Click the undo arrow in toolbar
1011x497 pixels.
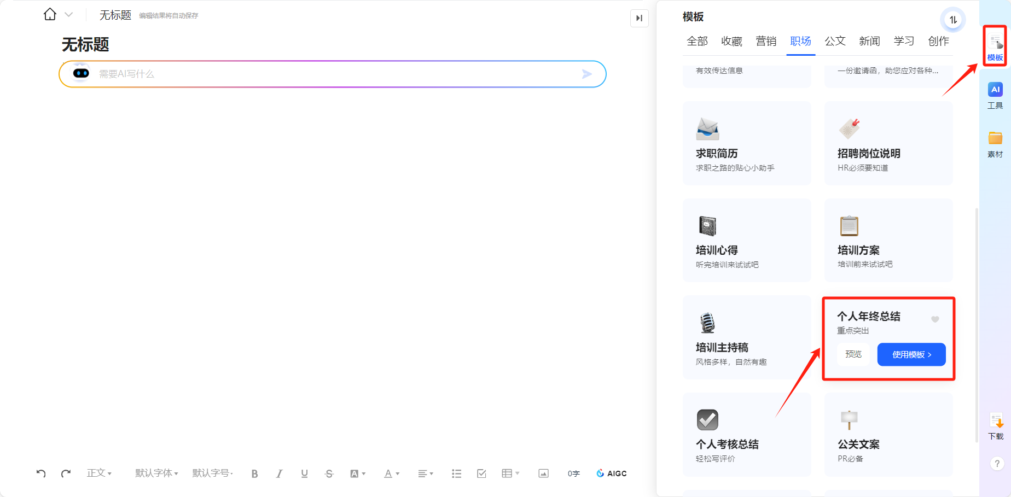(41, 473)
